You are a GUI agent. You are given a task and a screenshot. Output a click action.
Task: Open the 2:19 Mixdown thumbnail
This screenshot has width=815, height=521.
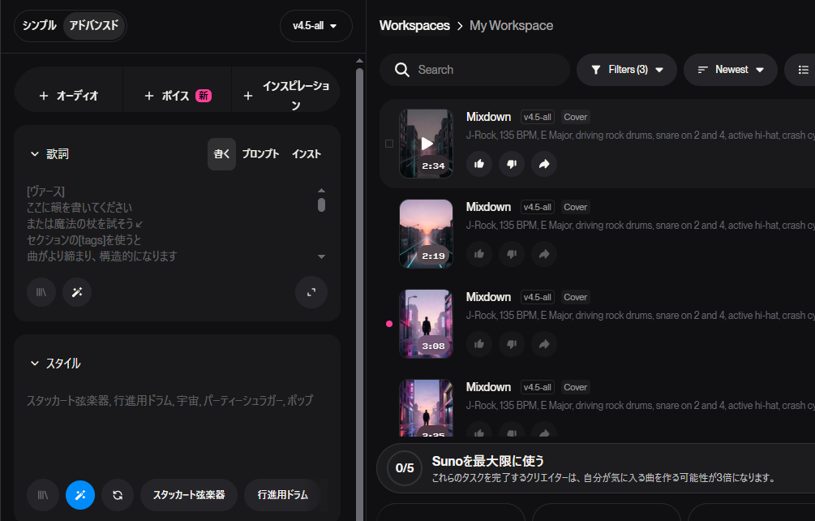coord(427,234)
